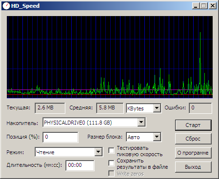Expand the Накопитель PHYSICALDRIVE0 drive dropdown
This screenshot has height=179, width=219.
(141, 122)
